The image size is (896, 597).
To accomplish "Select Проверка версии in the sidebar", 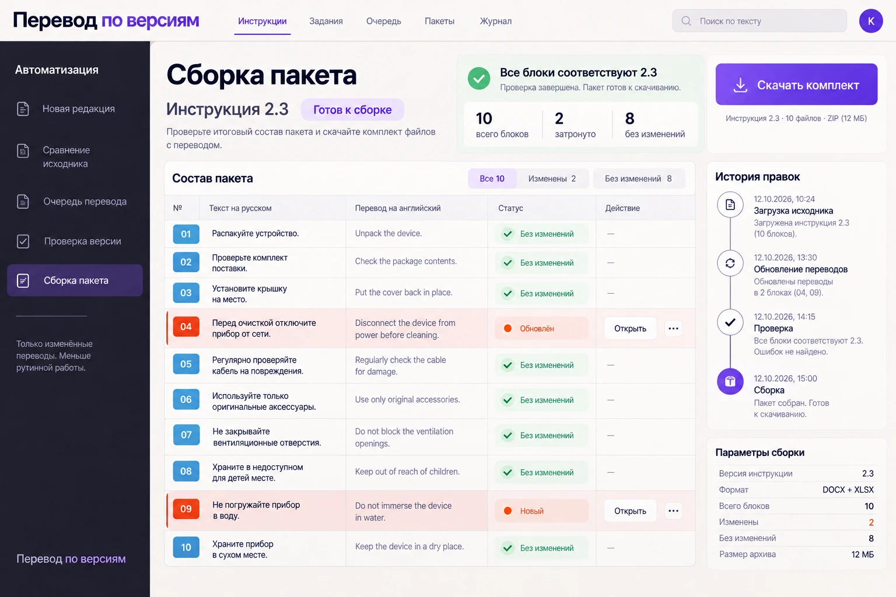I will click(75, 241).
